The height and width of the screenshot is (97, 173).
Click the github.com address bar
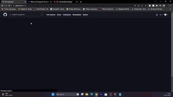pos(73,6)
